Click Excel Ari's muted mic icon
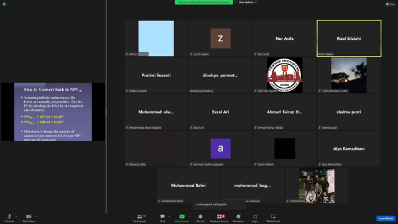 click(191, 128)
